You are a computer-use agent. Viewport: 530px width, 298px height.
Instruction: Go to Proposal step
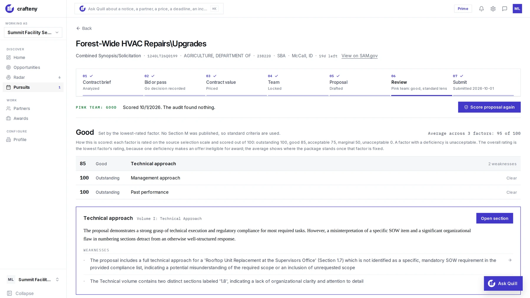coord(360,82)
